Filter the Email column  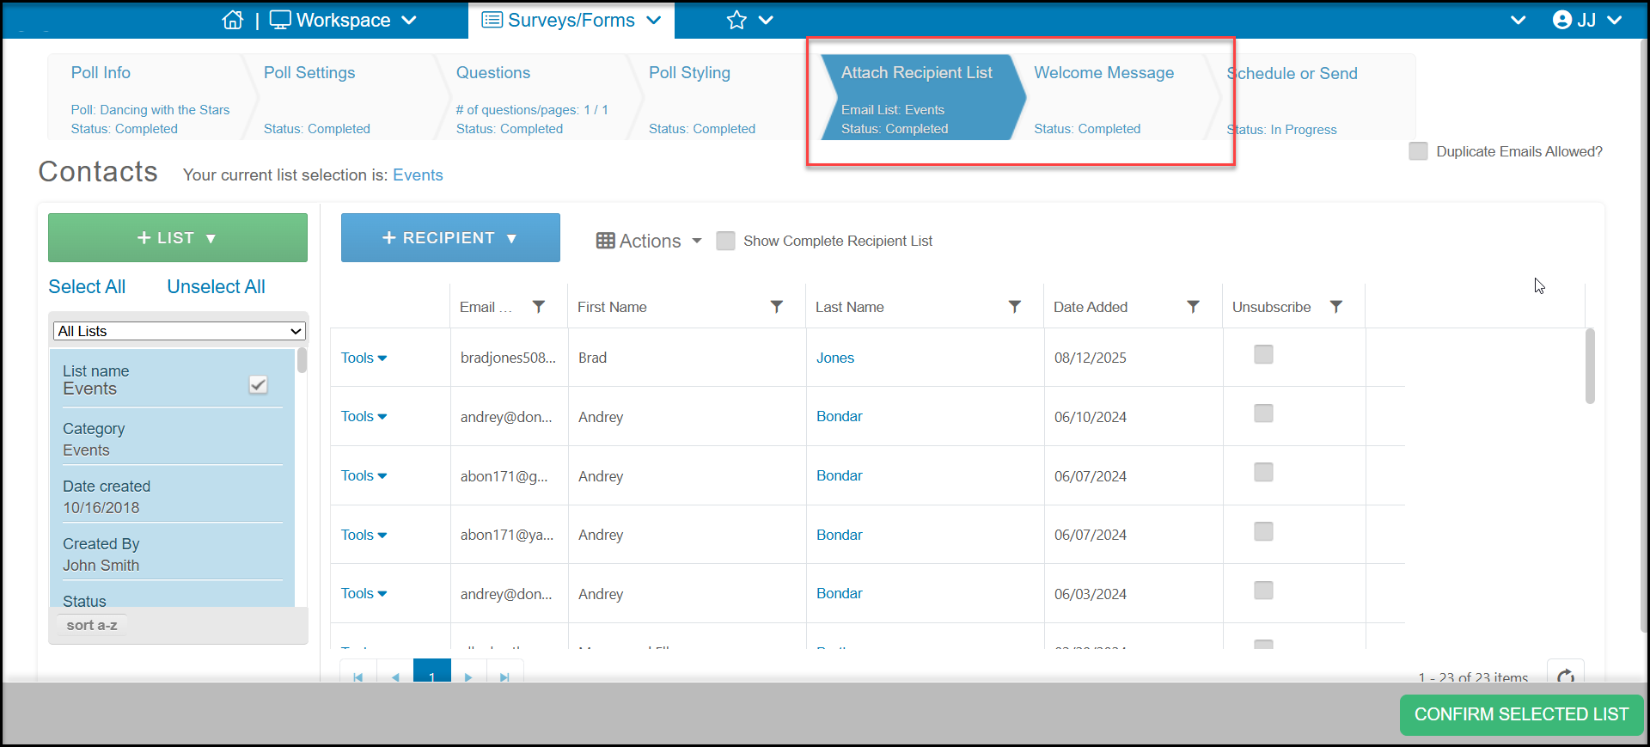539,307
